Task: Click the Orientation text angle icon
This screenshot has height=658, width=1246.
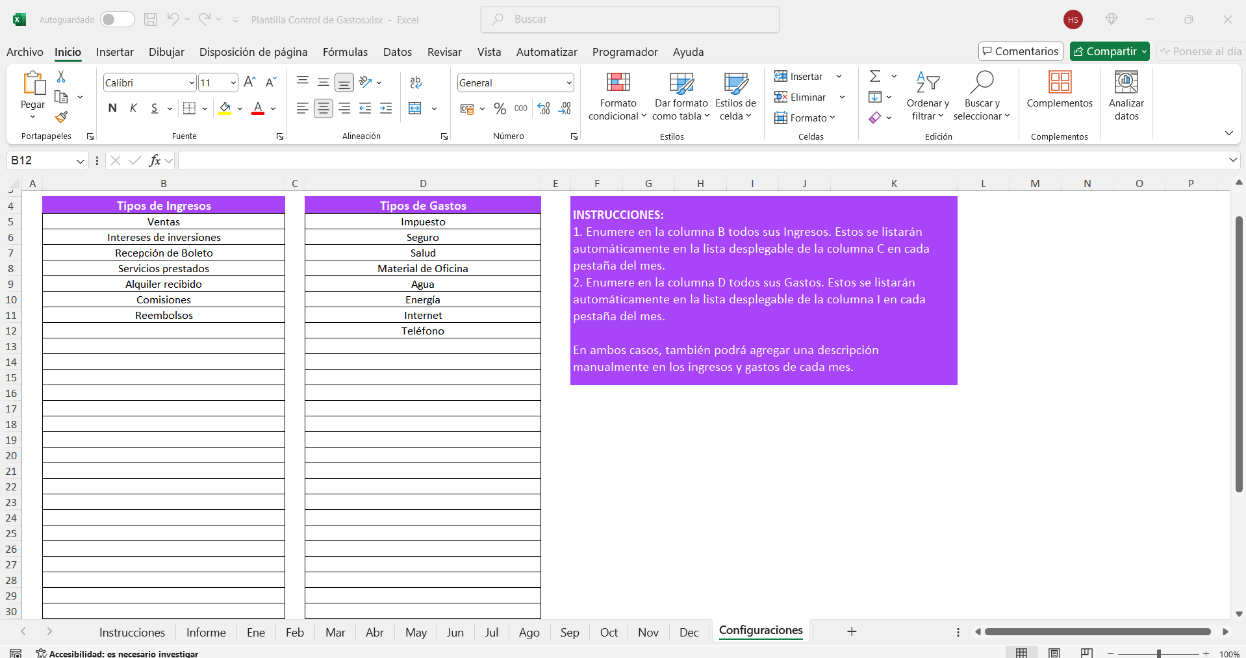Action: coord(365,82)
